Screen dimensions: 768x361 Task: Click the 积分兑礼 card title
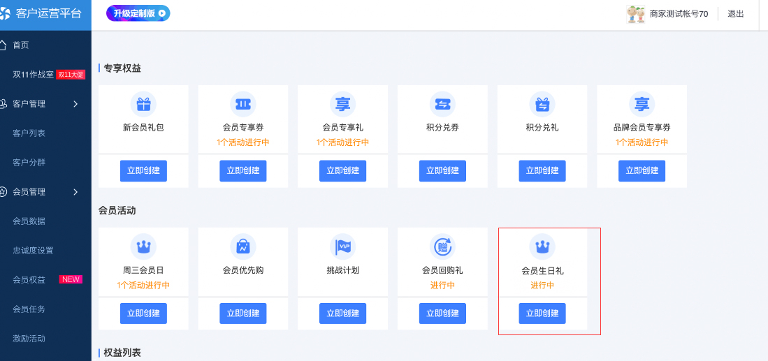tap(542, 128)
